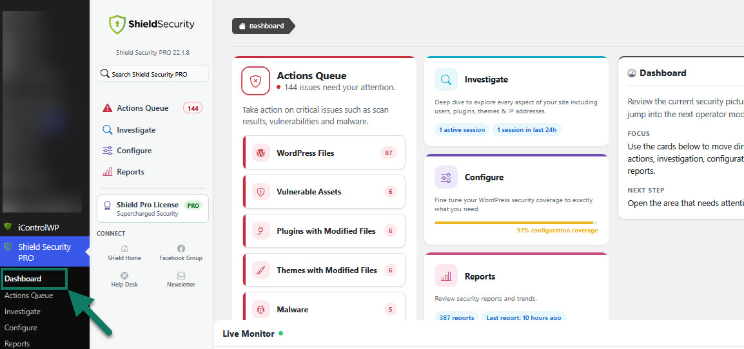
Task: Click the 144 badge next to Actions Queue
Action: [x=193, y=108]
